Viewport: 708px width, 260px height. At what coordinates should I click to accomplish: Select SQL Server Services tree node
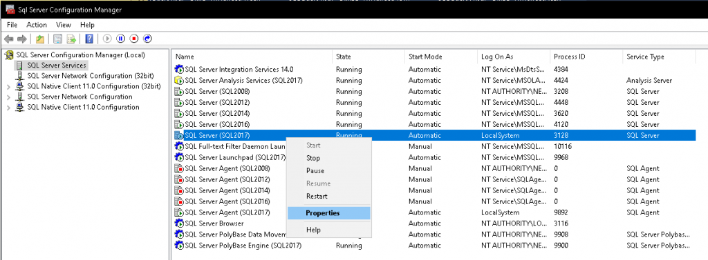pyautogui.click(x=57, y=66)
